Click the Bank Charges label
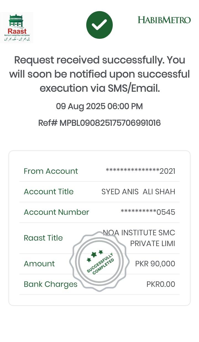Viewport: 199px width, 342px height. click(51, 284)
